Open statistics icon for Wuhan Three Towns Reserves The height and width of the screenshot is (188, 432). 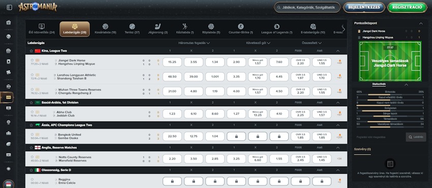pos(38,89)
